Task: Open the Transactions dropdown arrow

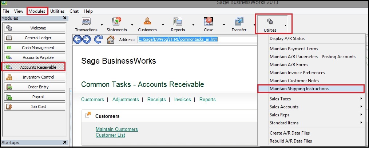Action: click(102, 25)
